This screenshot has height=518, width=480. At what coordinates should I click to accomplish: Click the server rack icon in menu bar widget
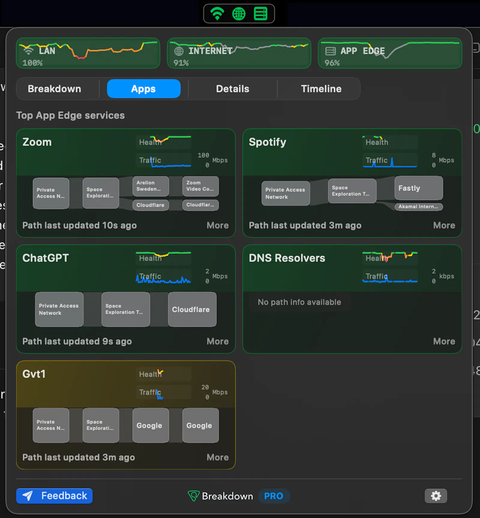click(x=260, y=14)
